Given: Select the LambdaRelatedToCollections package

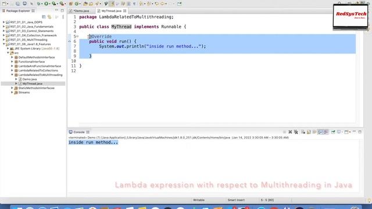Looking at the screenshot, I should pyautogui.click(x=38, y=70).
